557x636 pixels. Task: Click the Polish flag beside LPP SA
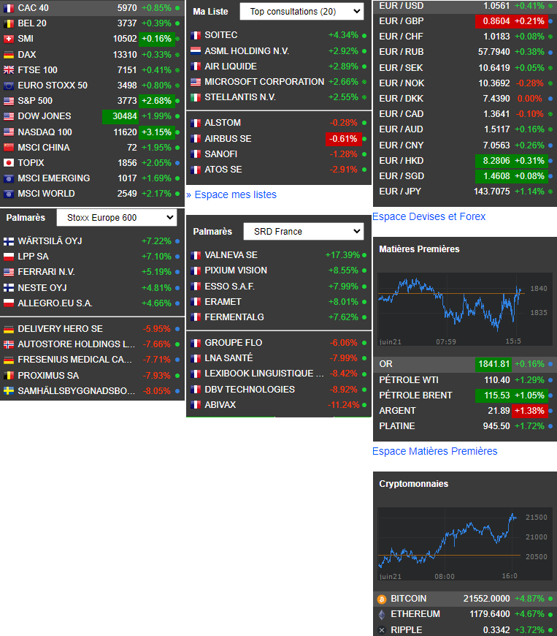[9, 257]
